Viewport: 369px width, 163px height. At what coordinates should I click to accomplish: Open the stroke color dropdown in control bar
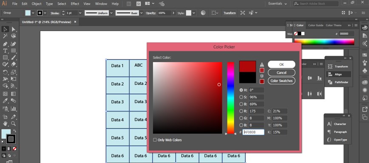click(x=45, y=13)
